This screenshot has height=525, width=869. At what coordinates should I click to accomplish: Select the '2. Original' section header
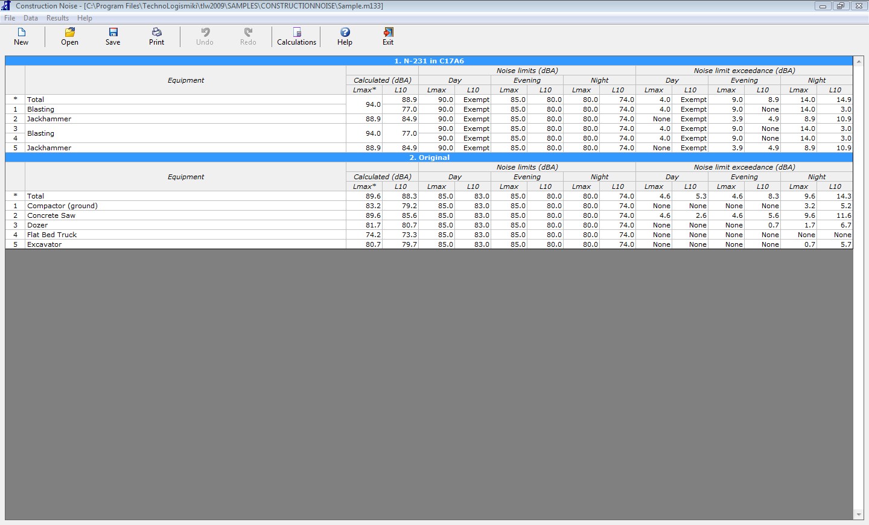[428, 157]
